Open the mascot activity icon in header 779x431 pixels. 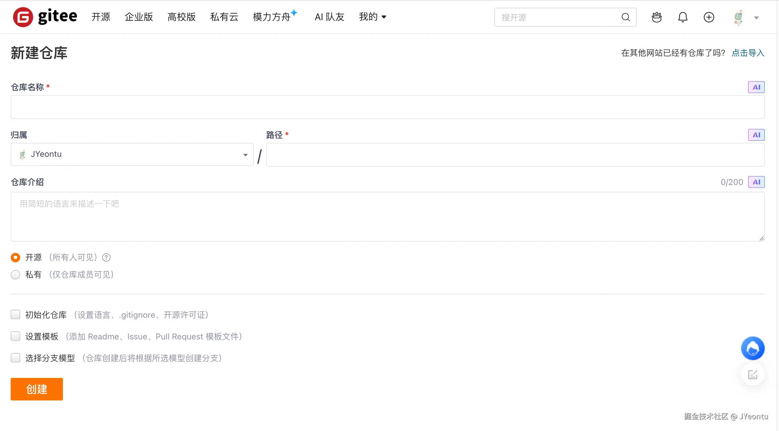tap(656, 17)
